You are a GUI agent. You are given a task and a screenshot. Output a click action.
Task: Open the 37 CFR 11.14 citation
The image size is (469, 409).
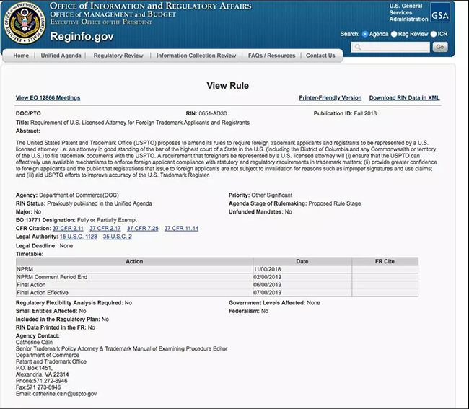coord(181,229)
